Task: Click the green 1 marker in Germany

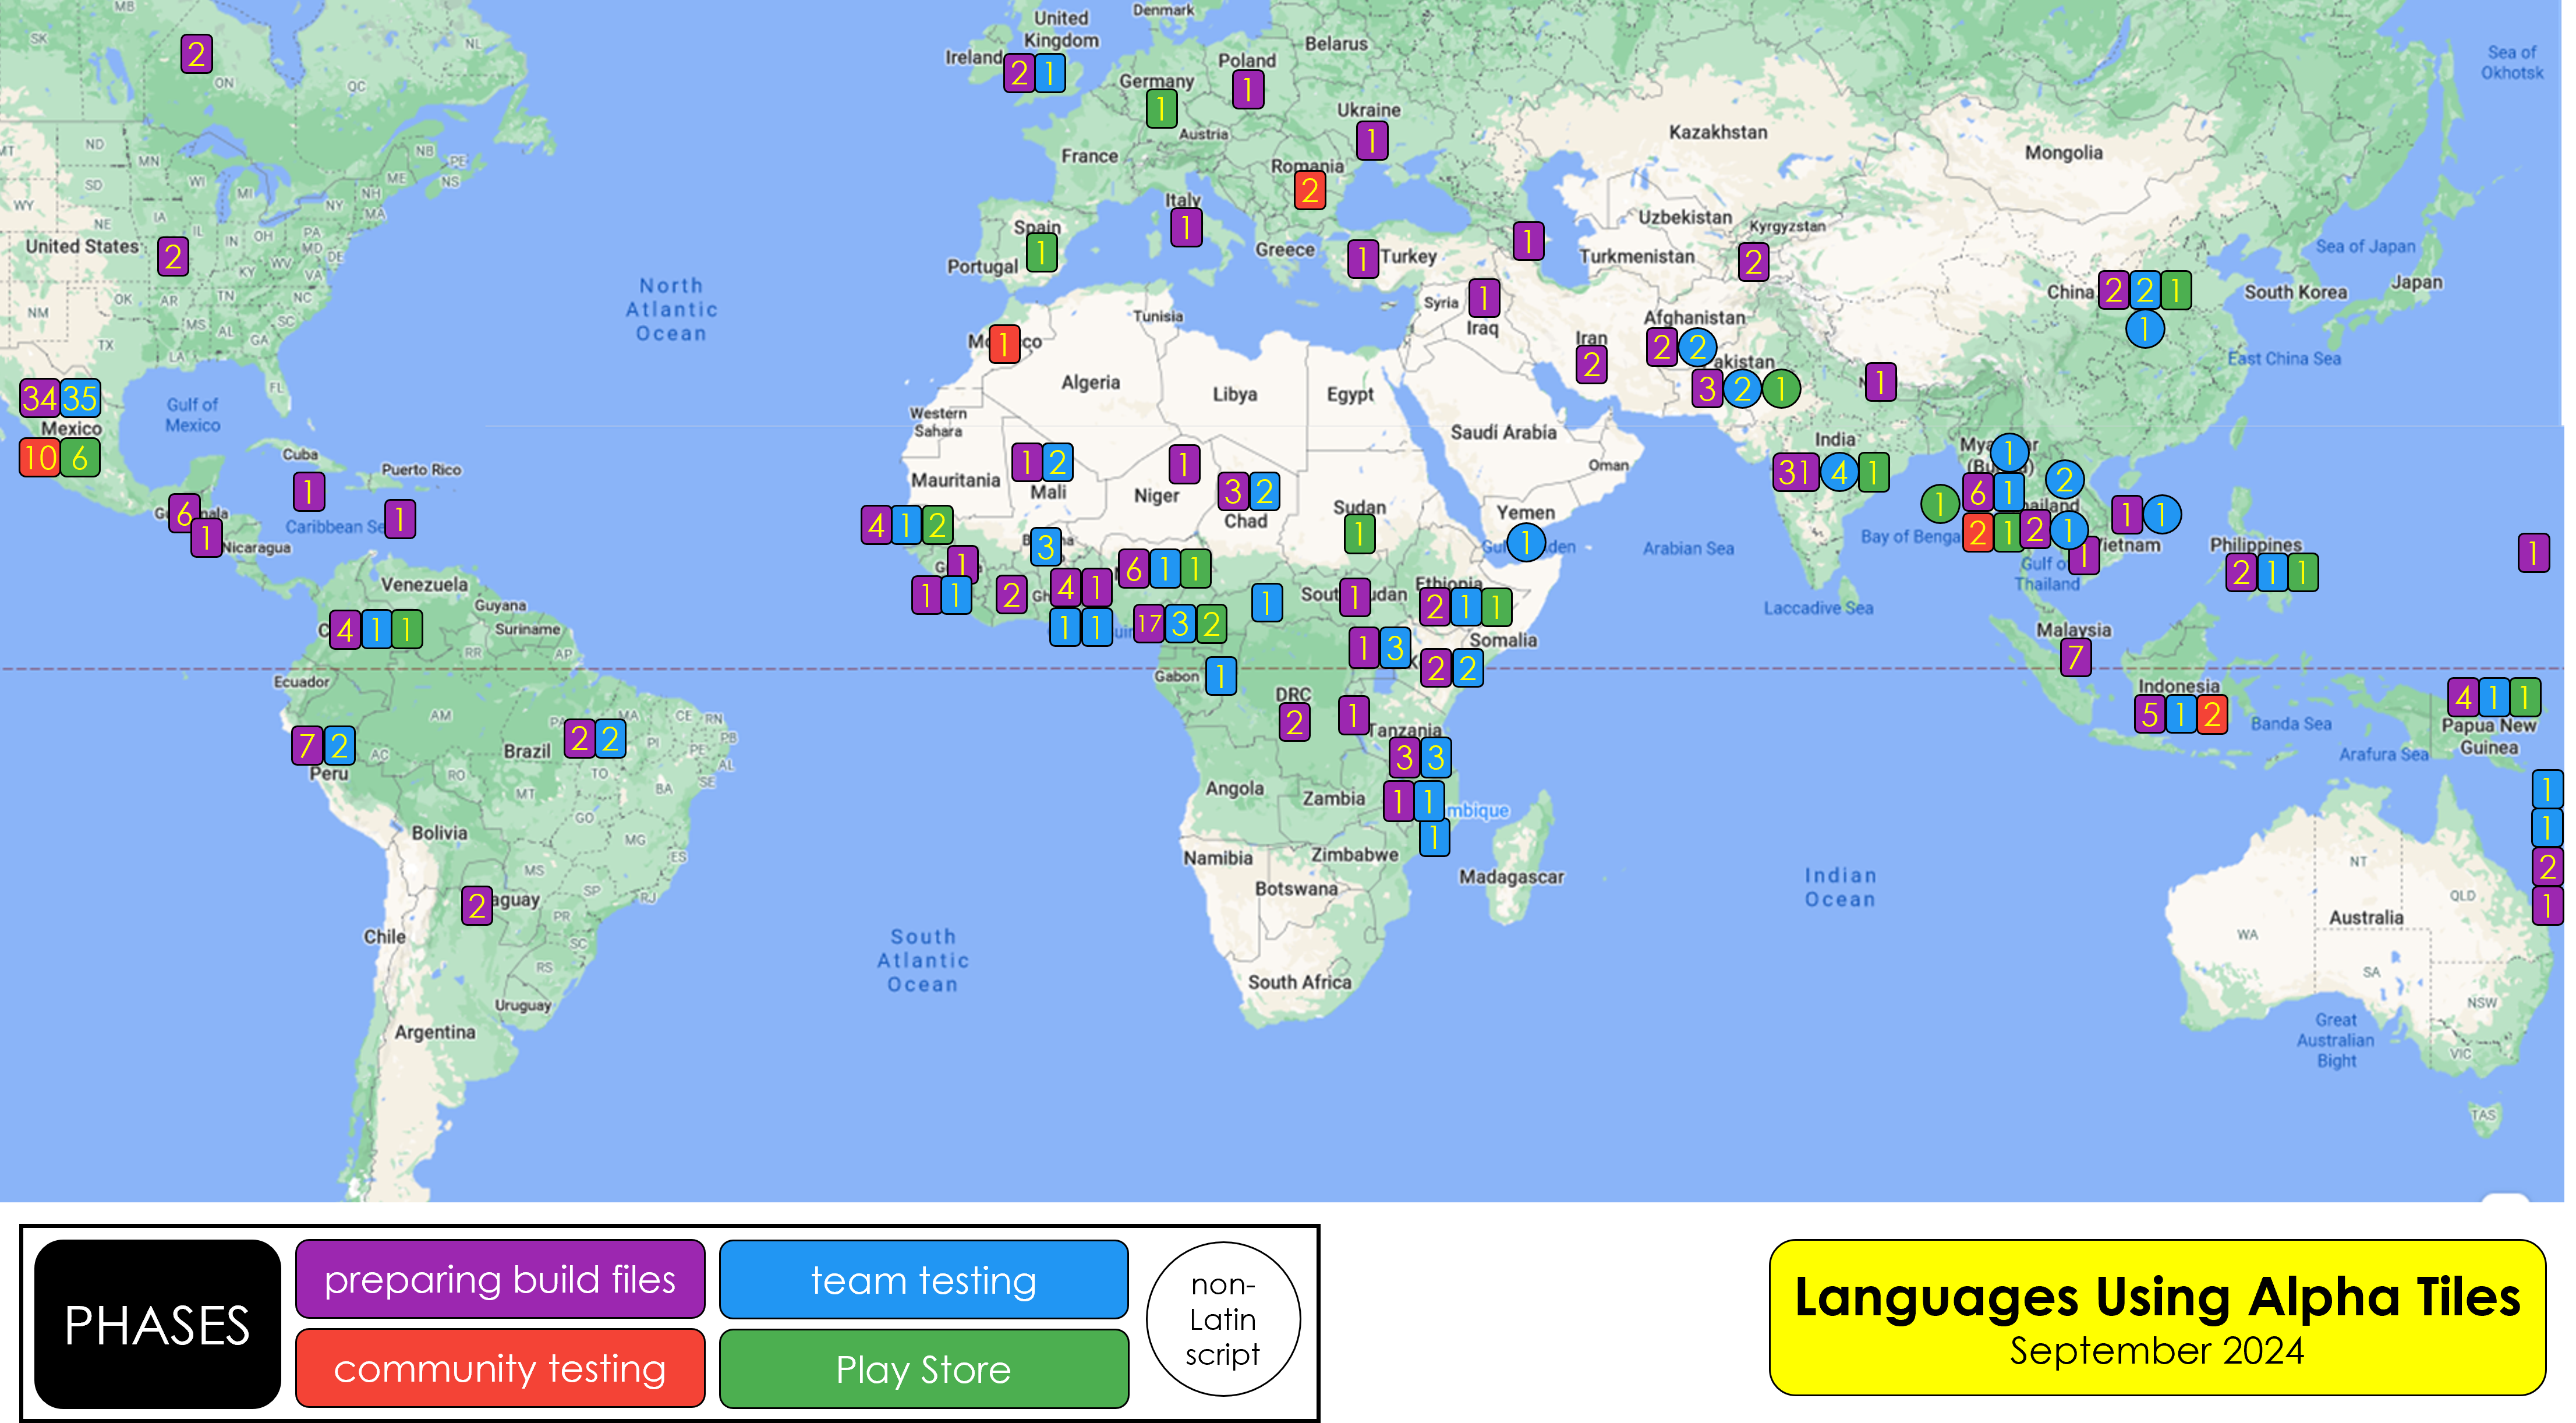Action: pyautogui.click(x=1161, y=109)
